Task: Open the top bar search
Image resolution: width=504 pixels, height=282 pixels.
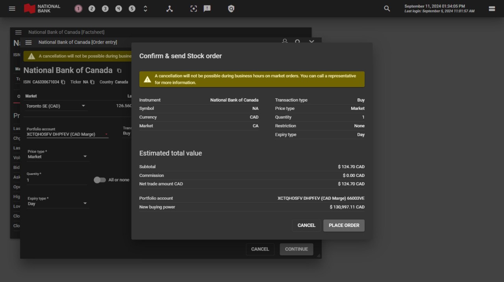Action: (x=387, y=9)
